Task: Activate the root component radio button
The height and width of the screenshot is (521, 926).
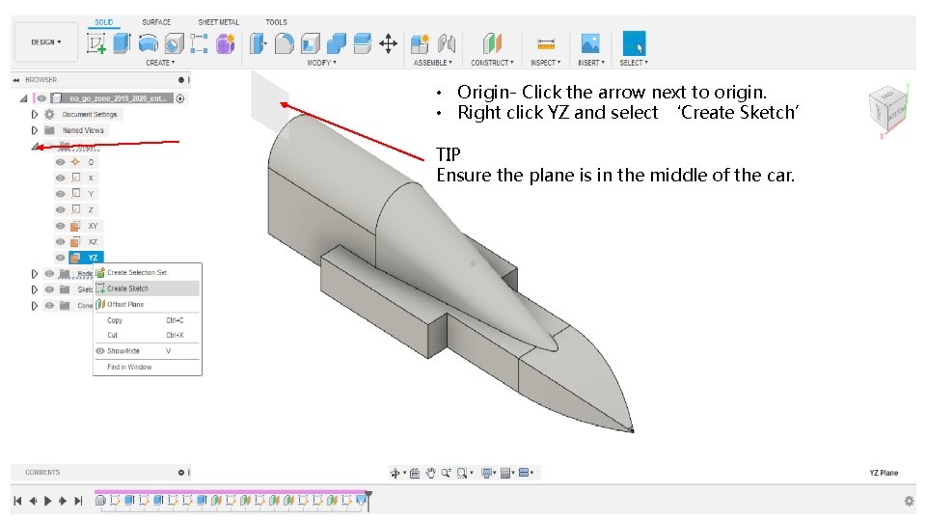Action: click(180, 98)
